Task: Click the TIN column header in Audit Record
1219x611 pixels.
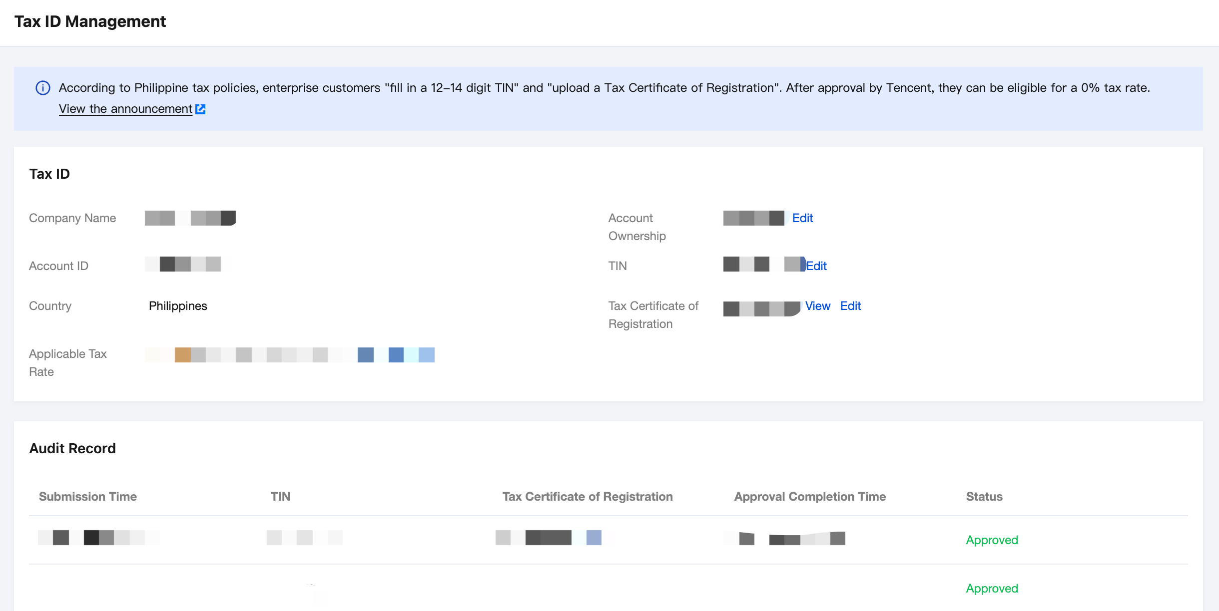Action: click(x=280, y=497)
